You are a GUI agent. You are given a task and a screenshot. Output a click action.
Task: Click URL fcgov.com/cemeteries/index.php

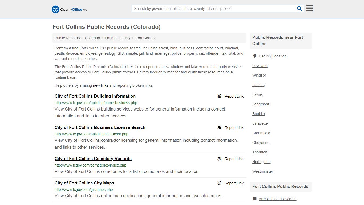[90, 165]
